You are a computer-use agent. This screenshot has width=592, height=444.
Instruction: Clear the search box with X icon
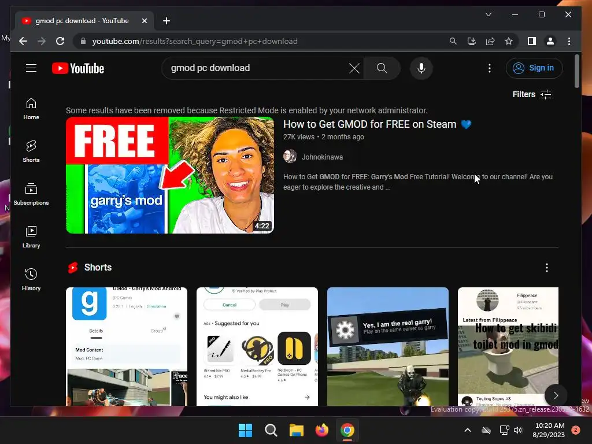(x=354, y=68)
